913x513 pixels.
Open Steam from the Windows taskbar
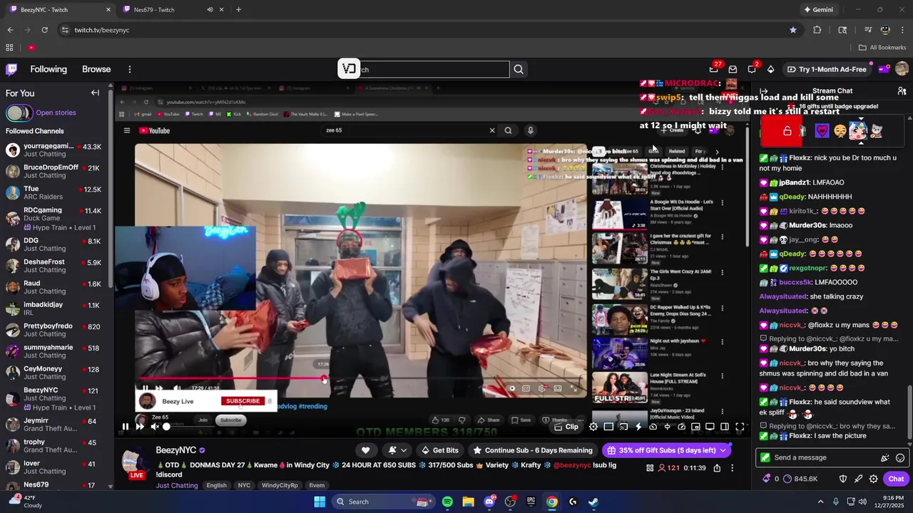pyautogui.click(x=593, y=502)
